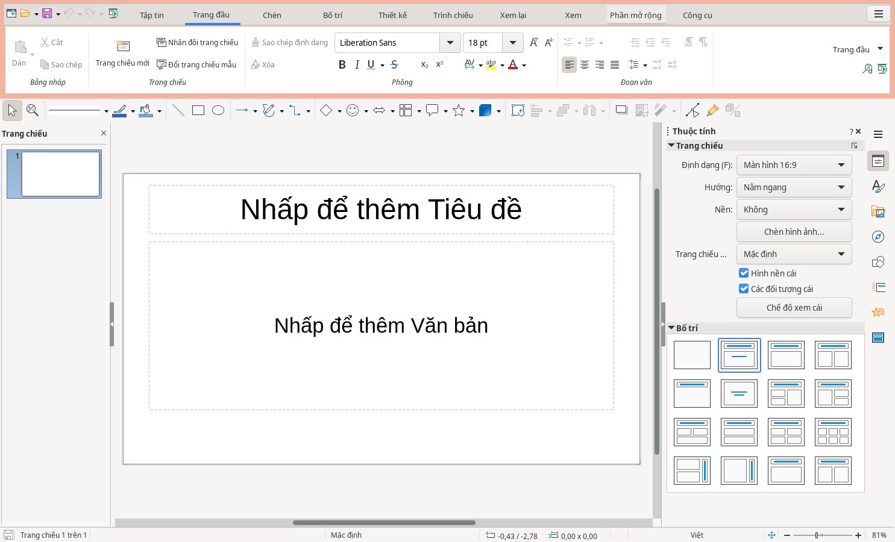895x542 pixels.
Task: Toggle the Hình nền cái checkbox
Action: 744,273
